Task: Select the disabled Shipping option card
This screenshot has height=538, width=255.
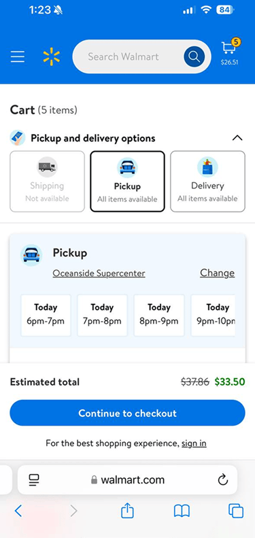Action: point(47,182)
